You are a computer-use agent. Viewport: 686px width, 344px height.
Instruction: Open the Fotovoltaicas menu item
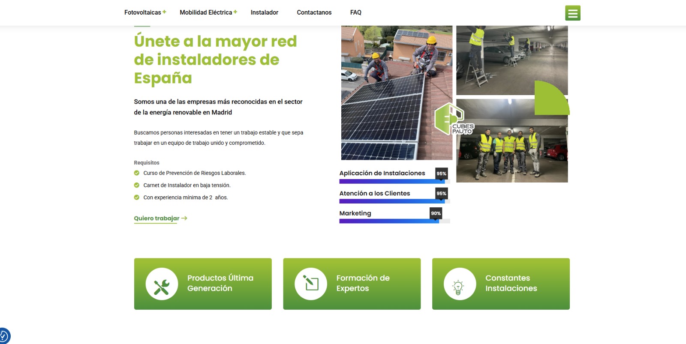point(143,12)
